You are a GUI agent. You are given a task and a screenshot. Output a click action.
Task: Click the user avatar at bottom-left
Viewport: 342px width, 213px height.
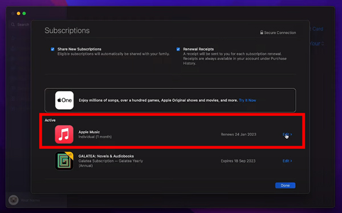(x=14, y=200)
